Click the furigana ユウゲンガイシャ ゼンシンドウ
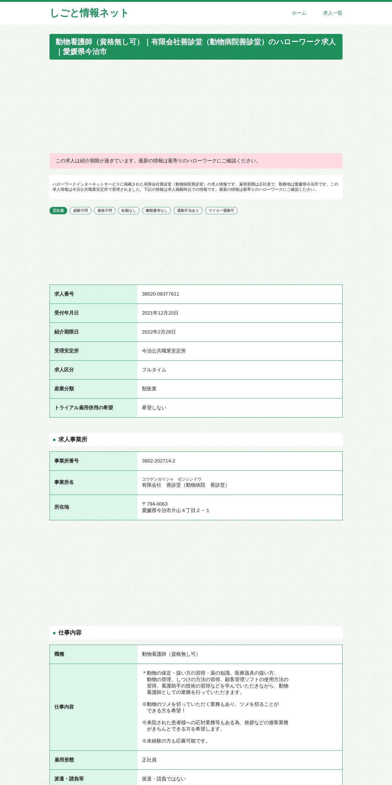The height and width of the screenshot is (785, 392). click(172, 479)
